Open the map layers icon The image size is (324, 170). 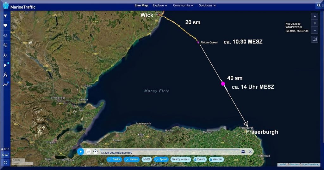point(5,36)
